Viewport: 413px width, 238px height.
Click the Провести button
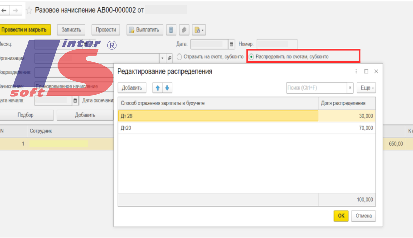pos(106,30)
